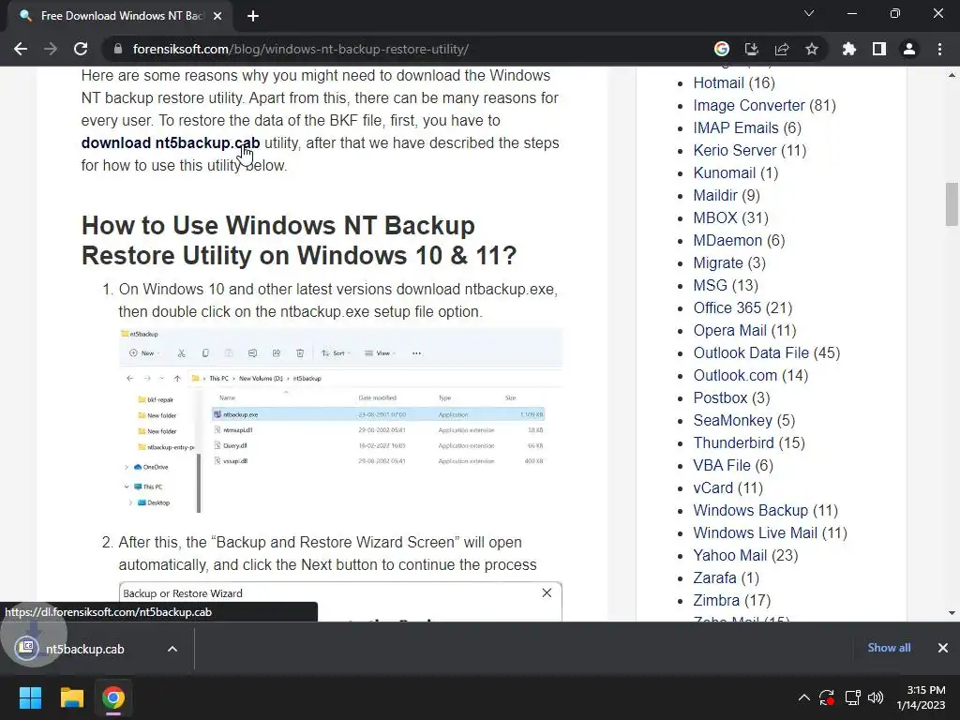This screenshot has height=720, width=960.
Task: Click the browser forward arrow
Action: pos(51,49)
